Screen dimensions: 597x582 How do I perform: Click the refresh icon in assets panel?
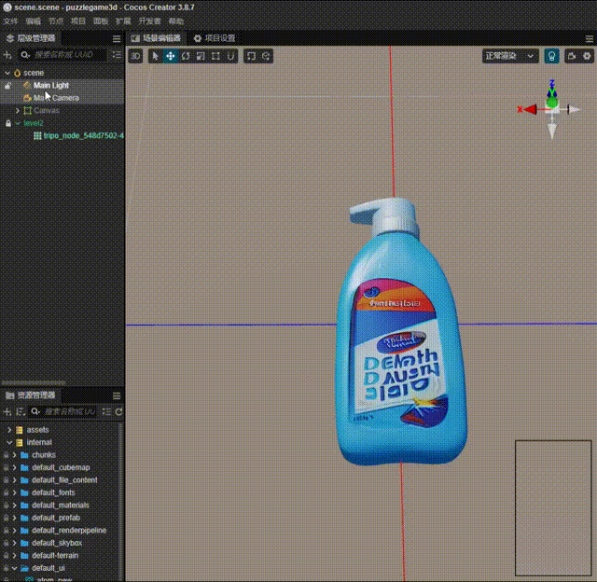click(x=118, y=411)
